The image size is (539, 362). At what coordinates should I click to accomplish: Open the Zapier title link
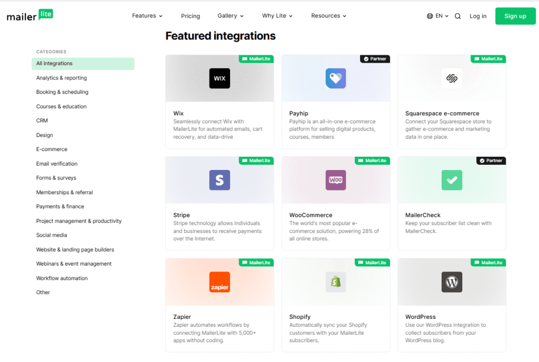(182, 317)
